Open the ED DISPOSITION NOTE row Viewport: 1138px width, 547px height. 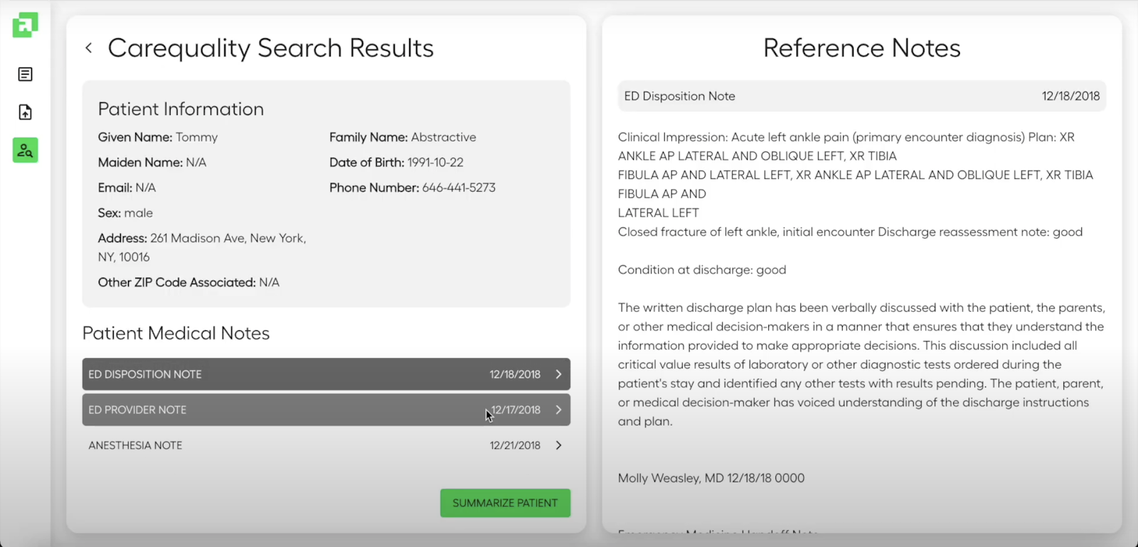[326, 374]
